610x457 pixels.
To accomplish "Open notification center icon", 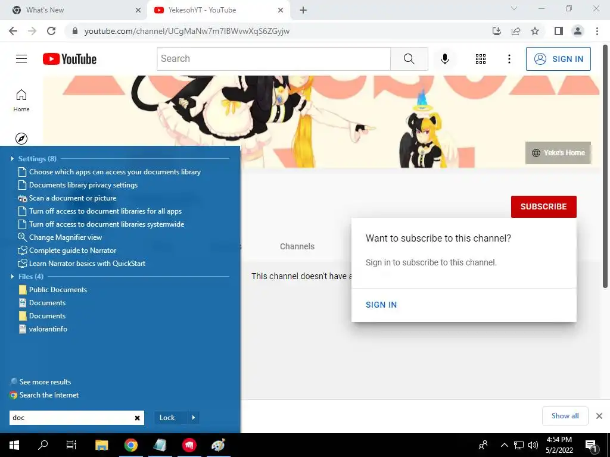I will coord(591,445).
